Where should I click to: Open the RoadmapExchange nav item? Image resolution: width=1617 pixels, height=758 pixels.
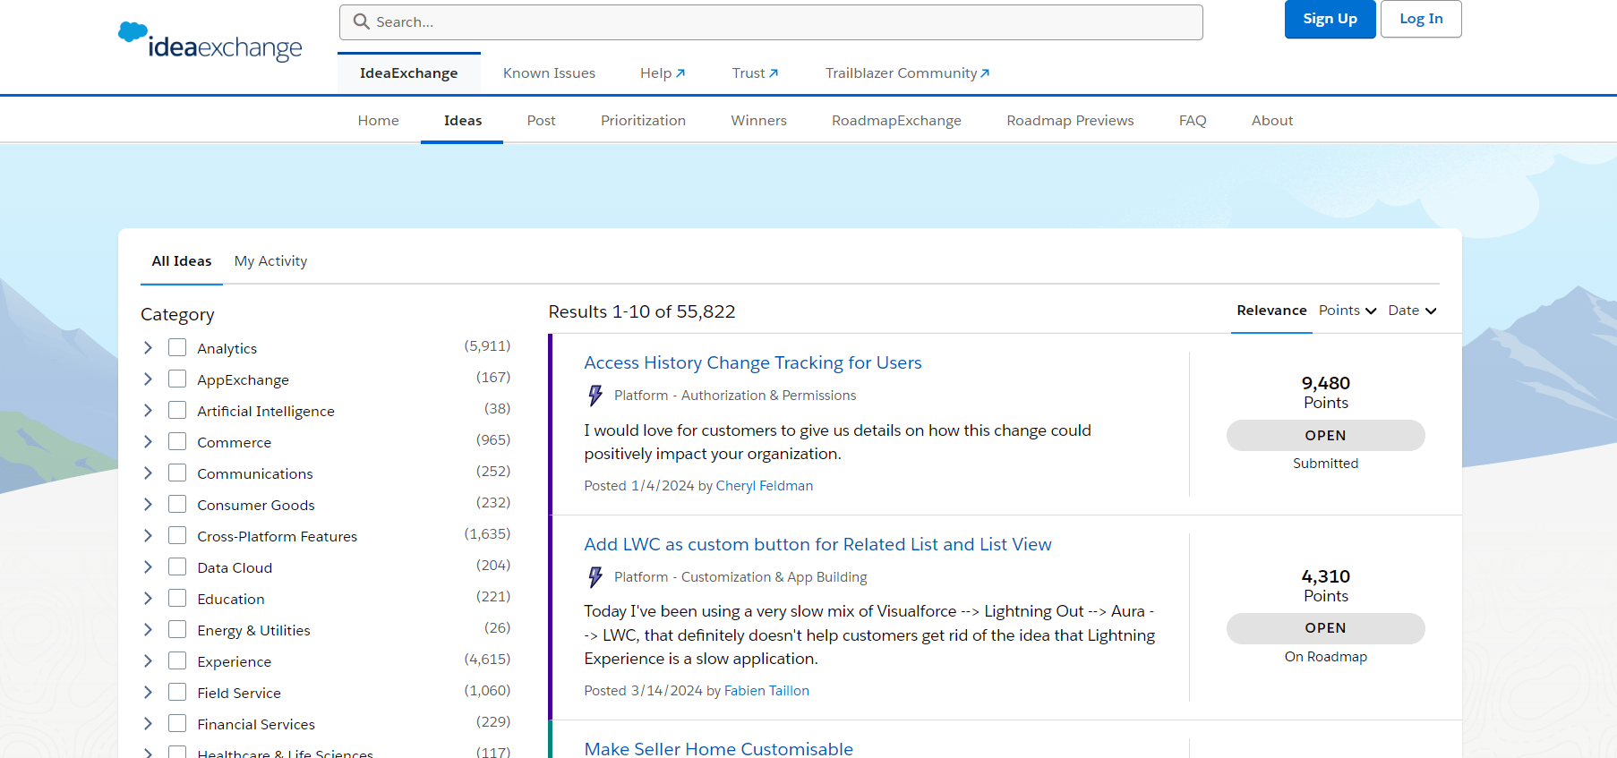896,120
